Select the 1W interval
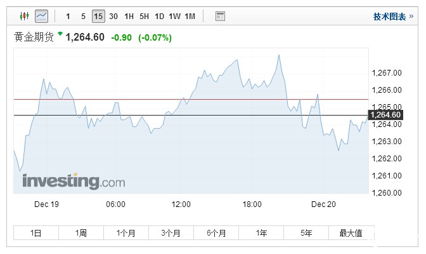Screen dimensions: 426x254 point(175,16)
